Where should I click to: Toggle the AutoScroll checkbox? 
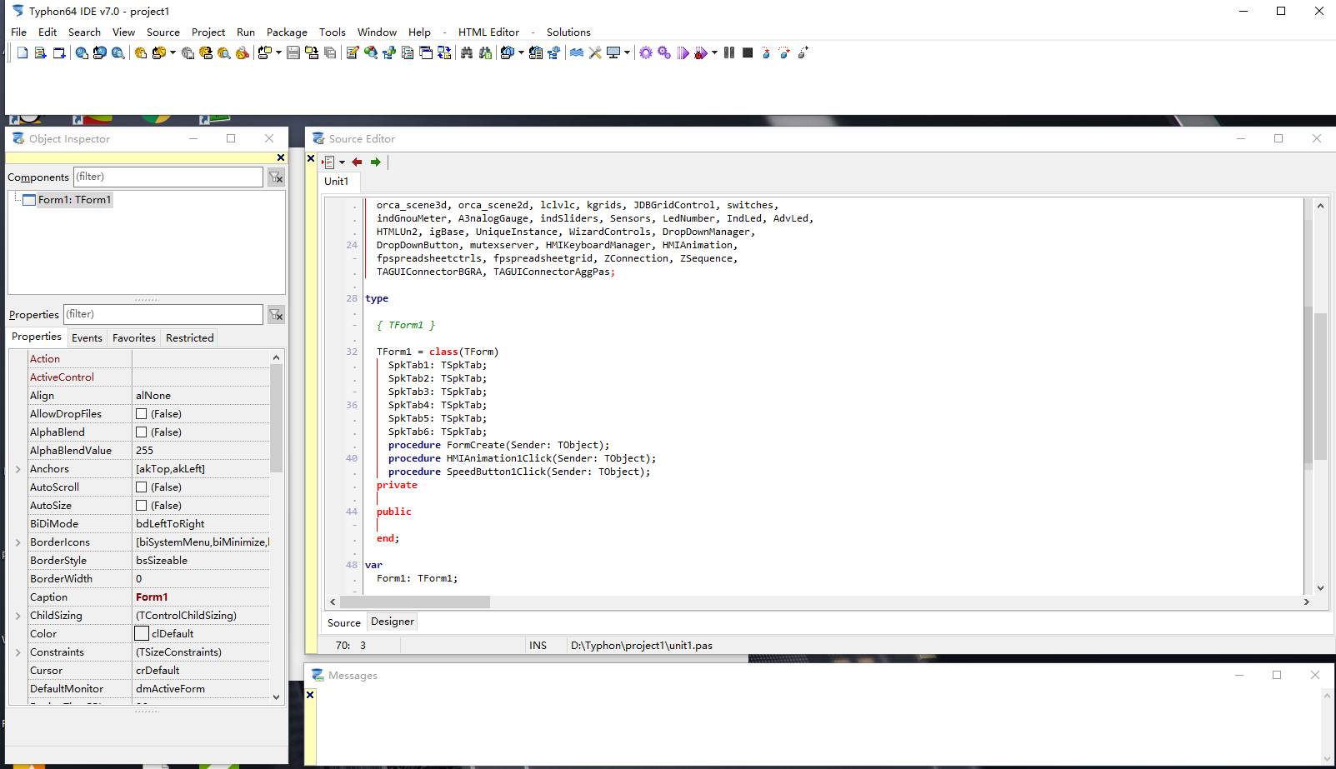tap(142, 487)
